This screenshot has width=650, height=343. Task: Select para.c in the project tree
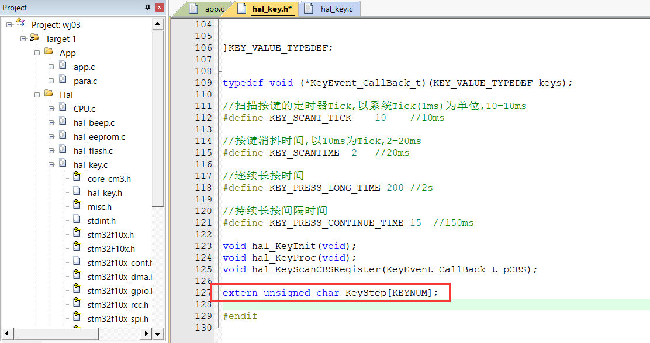pos(85,80)
